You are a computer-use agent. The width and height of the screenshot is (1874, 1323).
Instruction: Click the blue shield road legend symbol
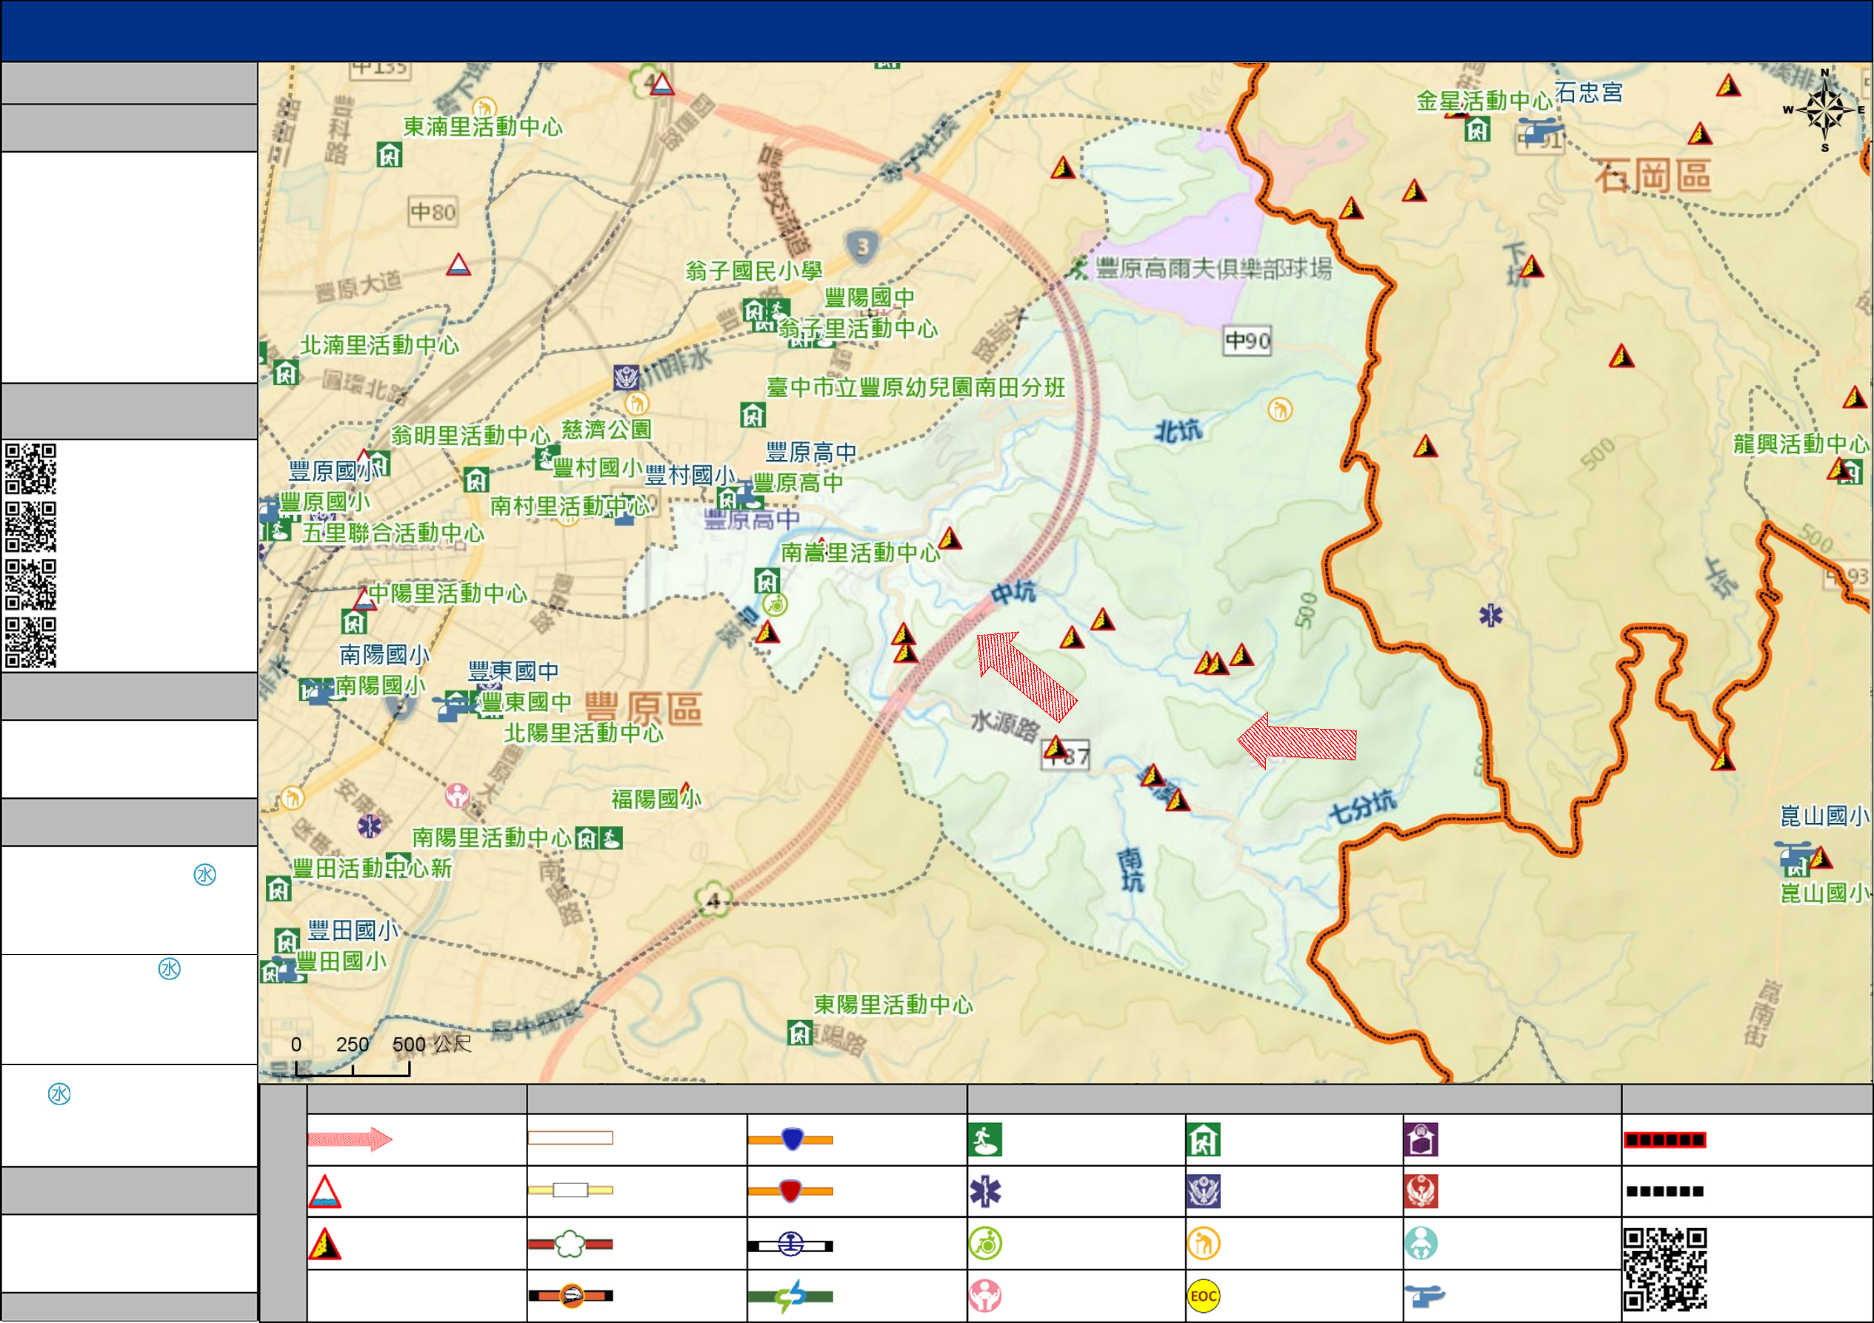[791, 1139]
